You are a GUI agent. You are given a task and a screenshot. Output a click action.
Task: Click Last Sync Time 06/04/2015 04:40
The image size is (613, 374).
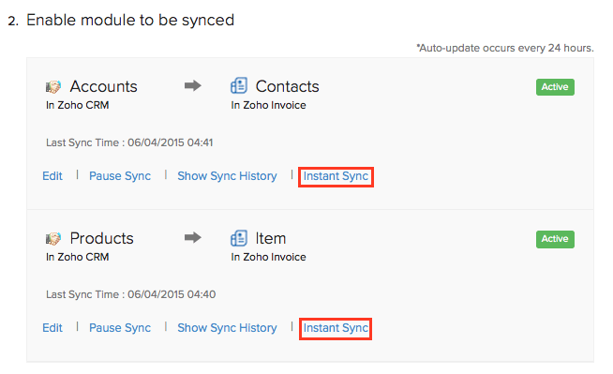pyautogui.click(x=130, y=294)
